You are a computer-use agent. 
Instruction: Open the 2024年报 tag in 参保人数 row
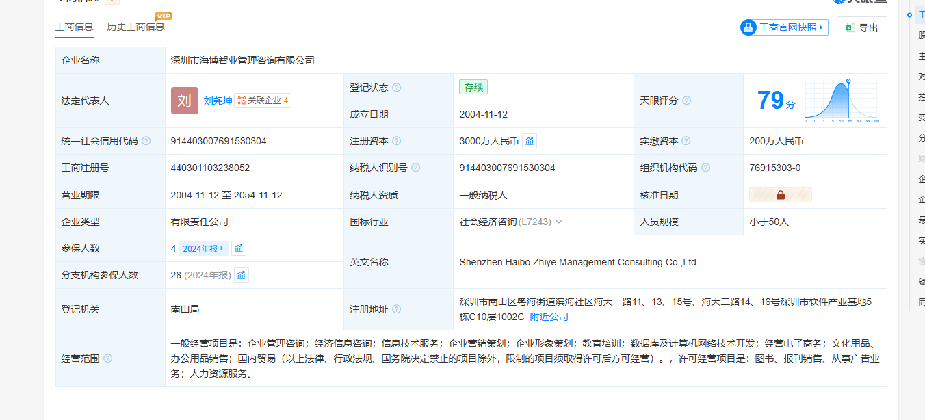(203, 248)
